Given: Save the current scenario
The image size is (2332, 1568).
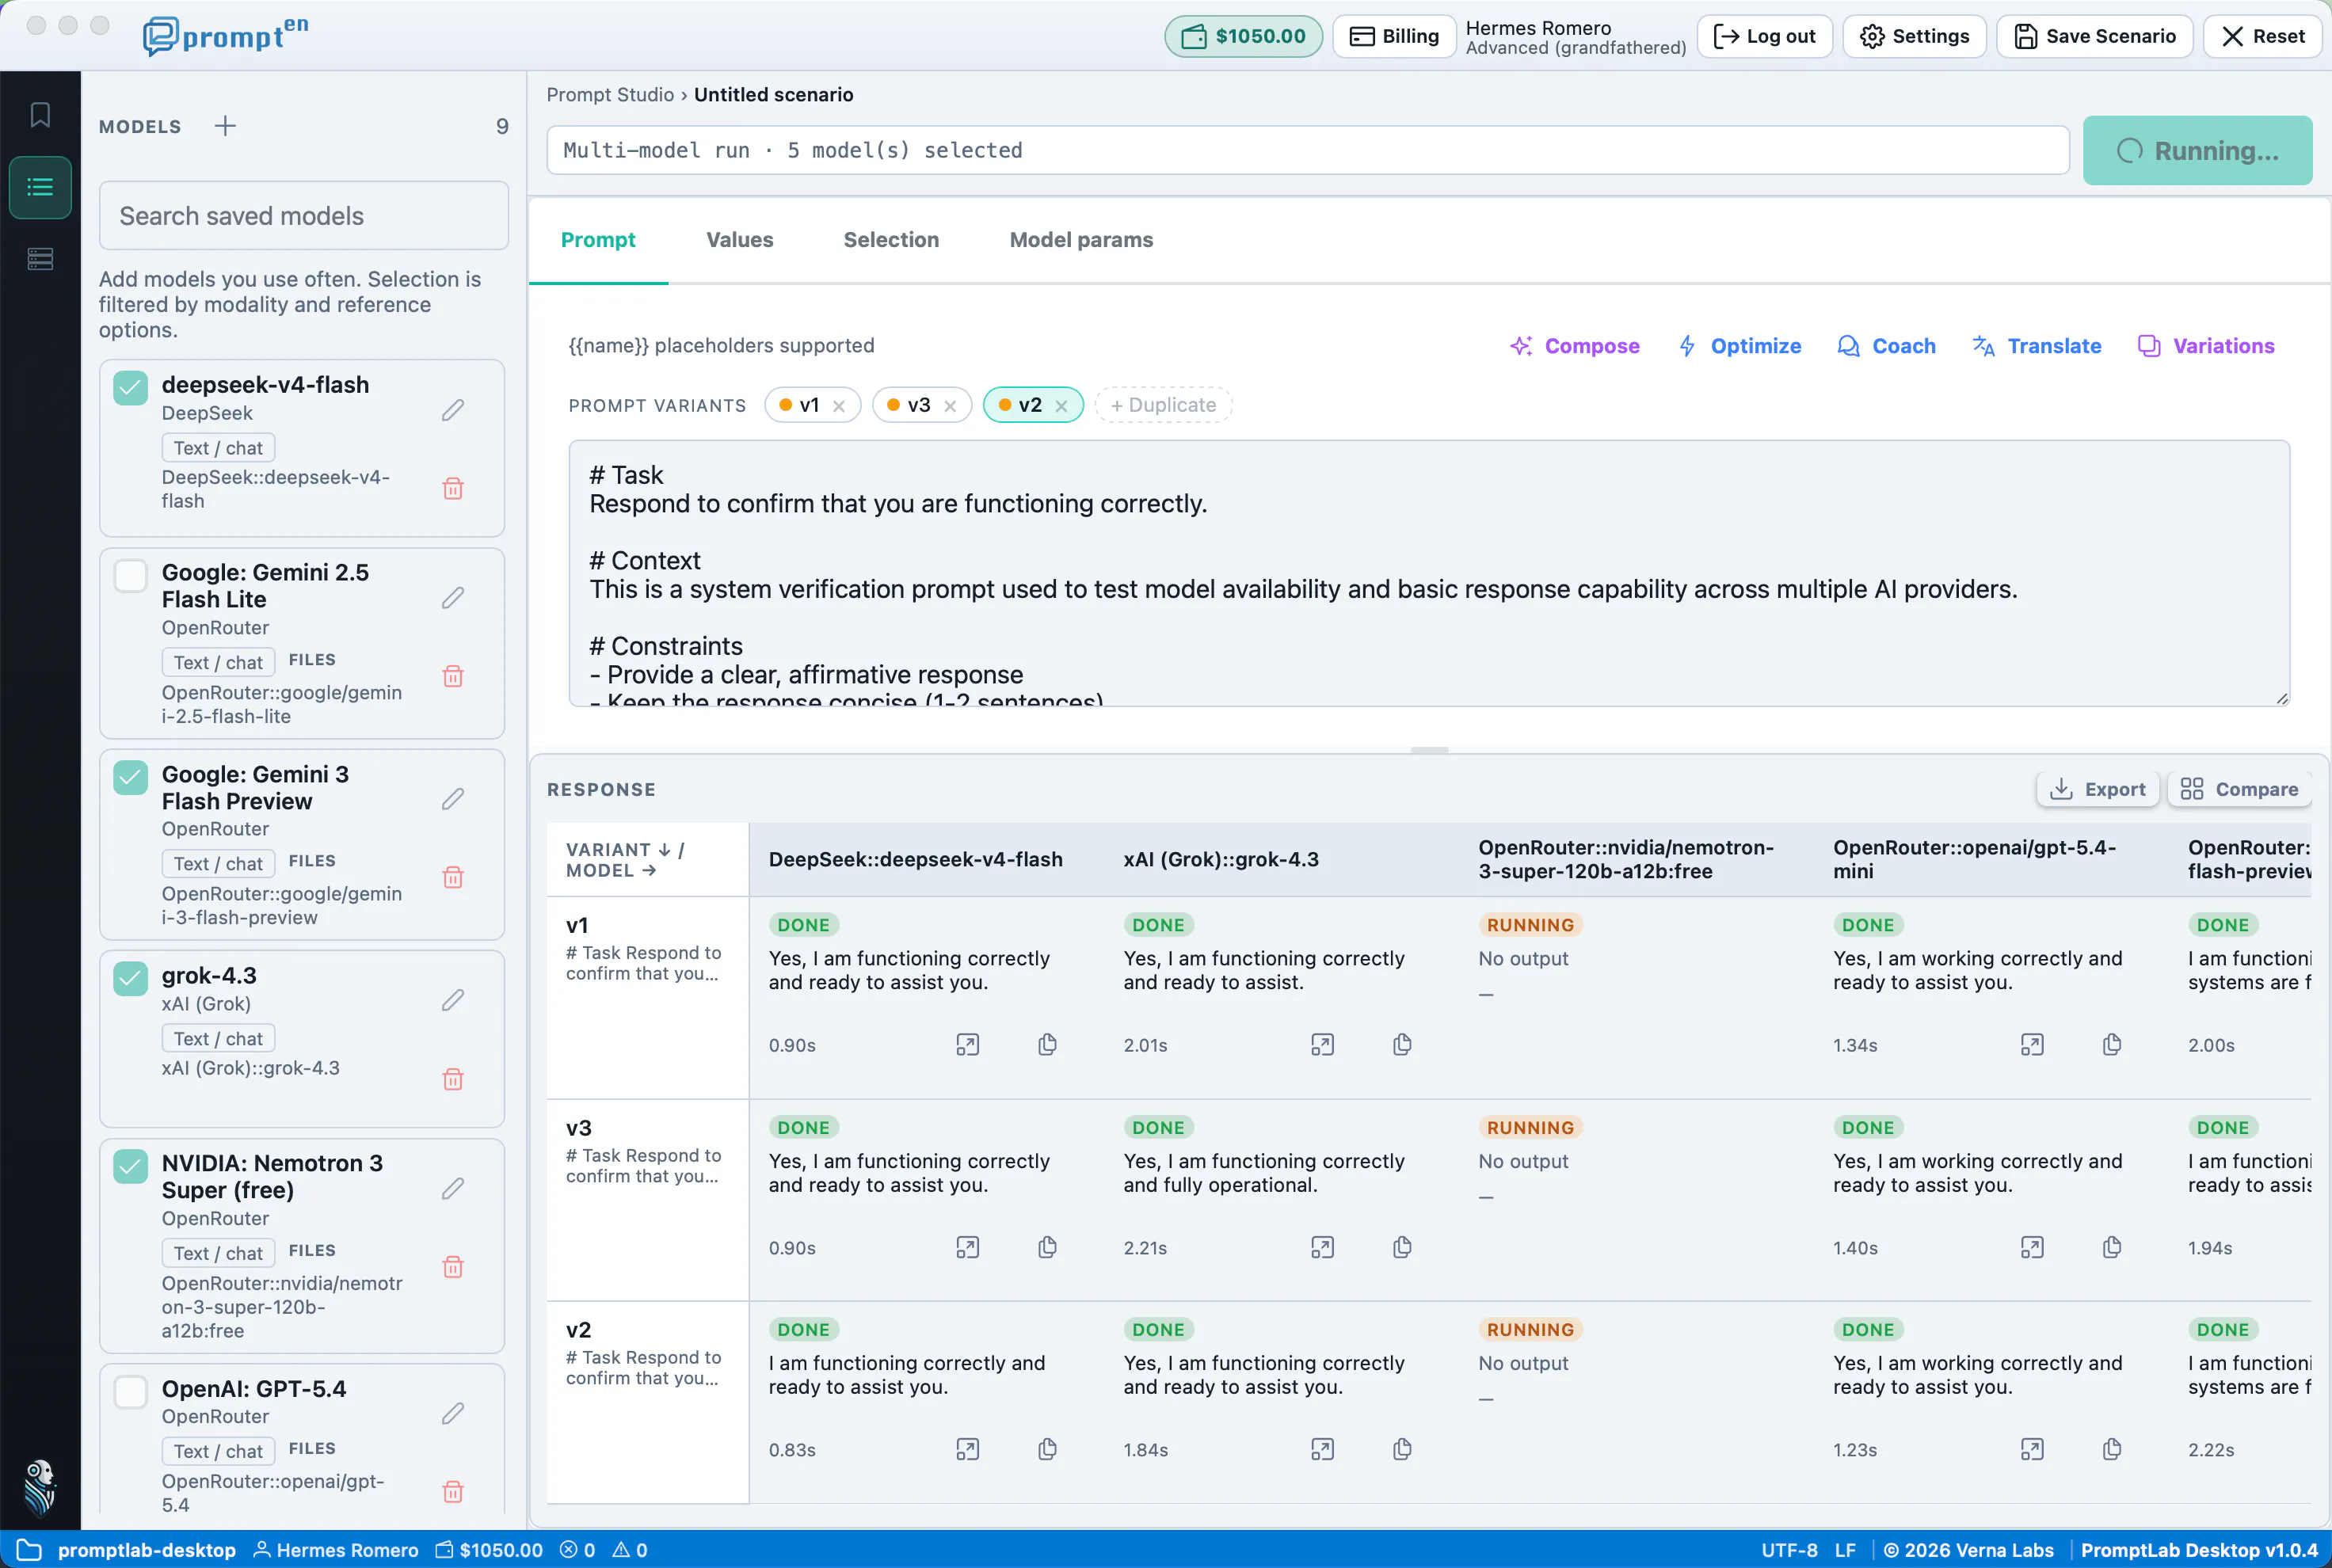Looking at the screenshot, I should [2094, 37].
